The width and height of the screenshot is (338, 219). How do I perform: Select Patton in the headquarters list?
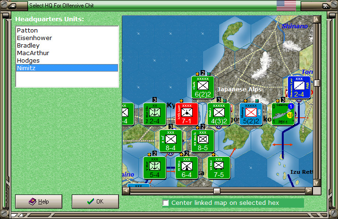(67, 31)
